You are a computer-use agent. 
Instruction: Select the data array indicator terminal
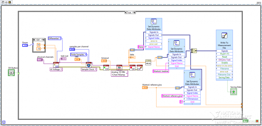pos(132,57)
